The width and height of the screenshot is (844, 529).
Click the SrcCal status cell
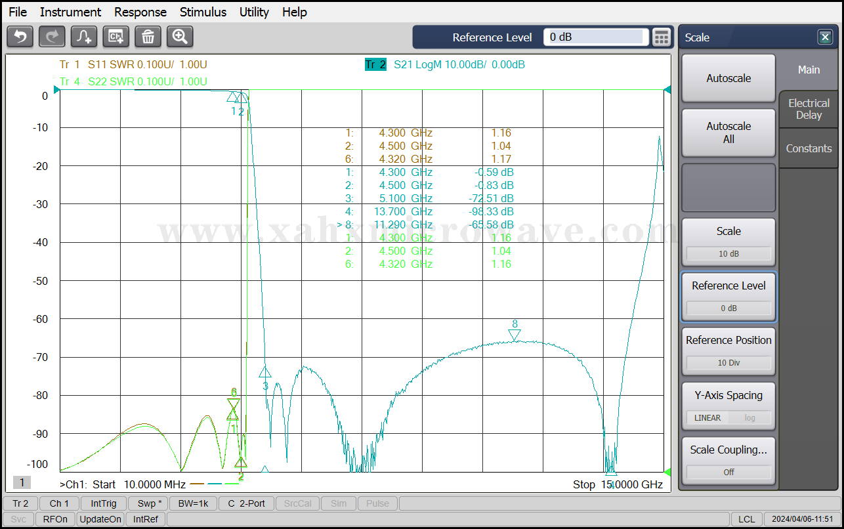pos(297,503)
